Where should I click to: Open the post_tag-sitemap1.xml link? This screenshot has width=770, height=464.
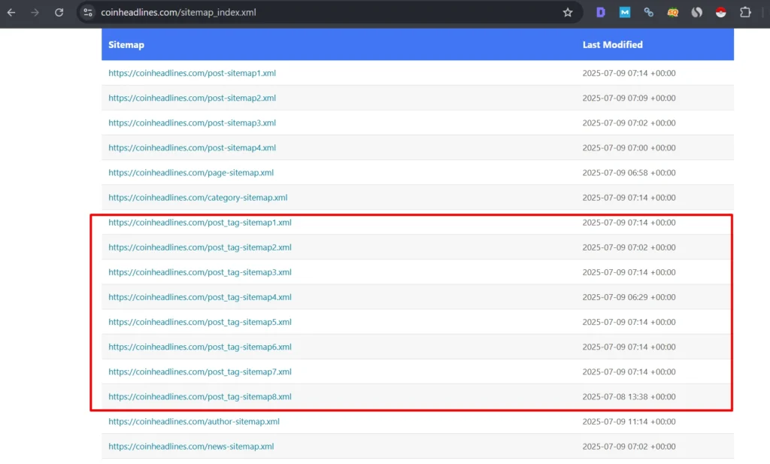pos(200,223)
